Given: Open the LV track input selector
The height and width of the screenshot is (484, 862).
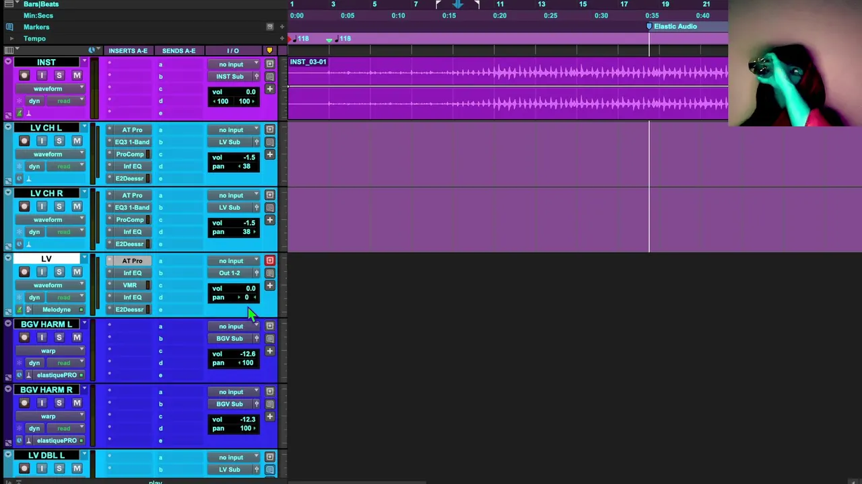Looking at the screenshot, I should (x=234, y=261).
